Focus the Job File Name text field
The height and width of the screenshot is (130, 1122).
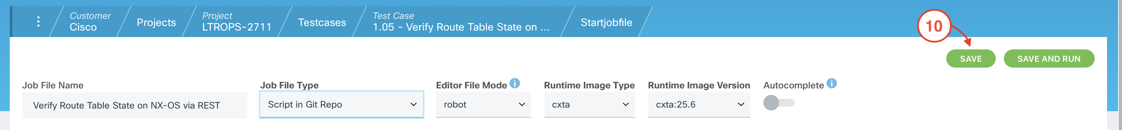click(135, 105)
